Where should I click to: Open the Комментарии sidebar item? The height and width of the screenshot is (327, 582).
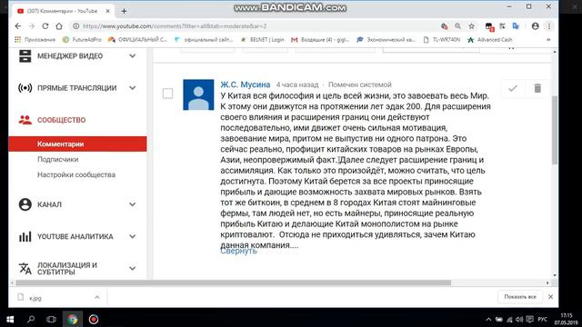click(x=77, y=144)
